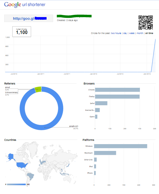This screenshot has height=194, width=159.
Task: Click the Referrers section heading
Action: tap(10, 84)
